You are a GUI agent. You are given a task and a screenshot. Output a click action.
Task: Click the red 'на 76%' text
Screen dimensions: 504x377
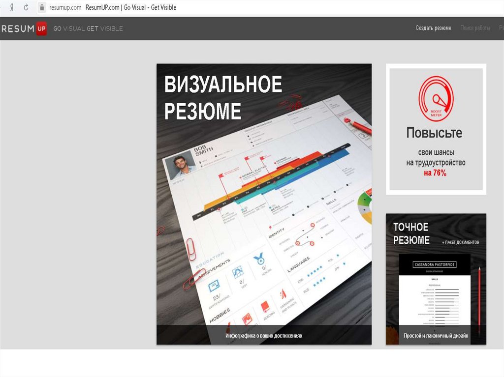pos(435,173)
